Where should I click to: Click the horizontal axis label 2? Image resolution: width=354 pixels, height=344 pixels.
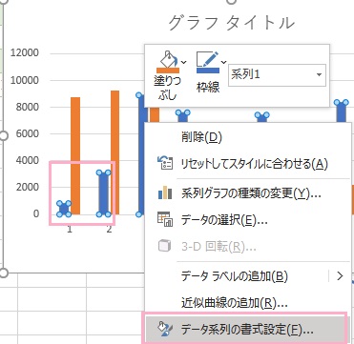click(109, 230)
